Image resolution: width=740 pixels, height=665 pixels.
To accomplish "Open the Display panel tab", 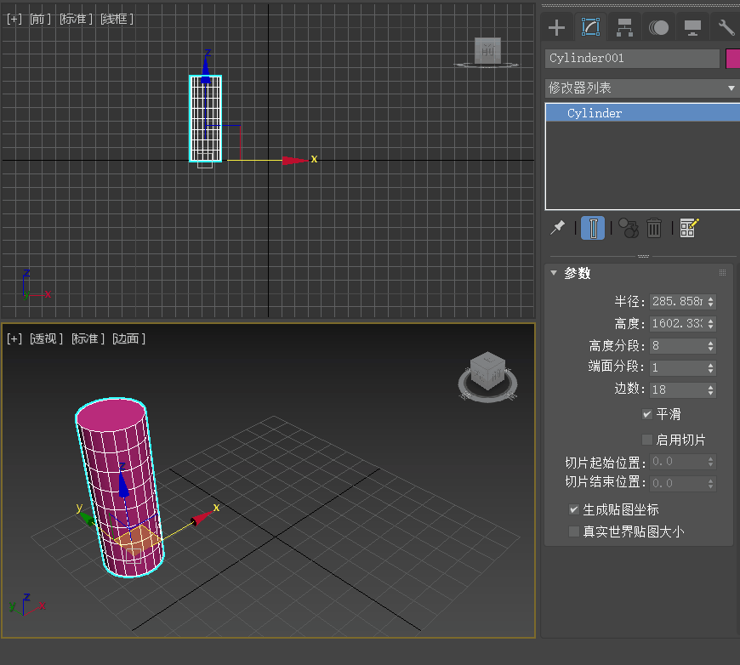I will [x=692, y=27].
